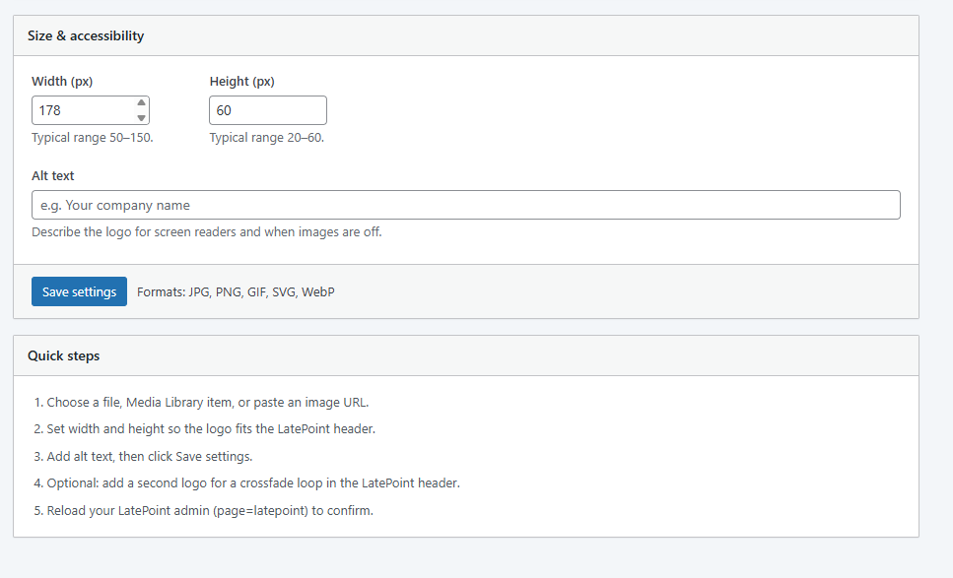This screenshot has width=953, height=578.
Task: Click the supported Formats text beside Save
Action: coord(236,292)
